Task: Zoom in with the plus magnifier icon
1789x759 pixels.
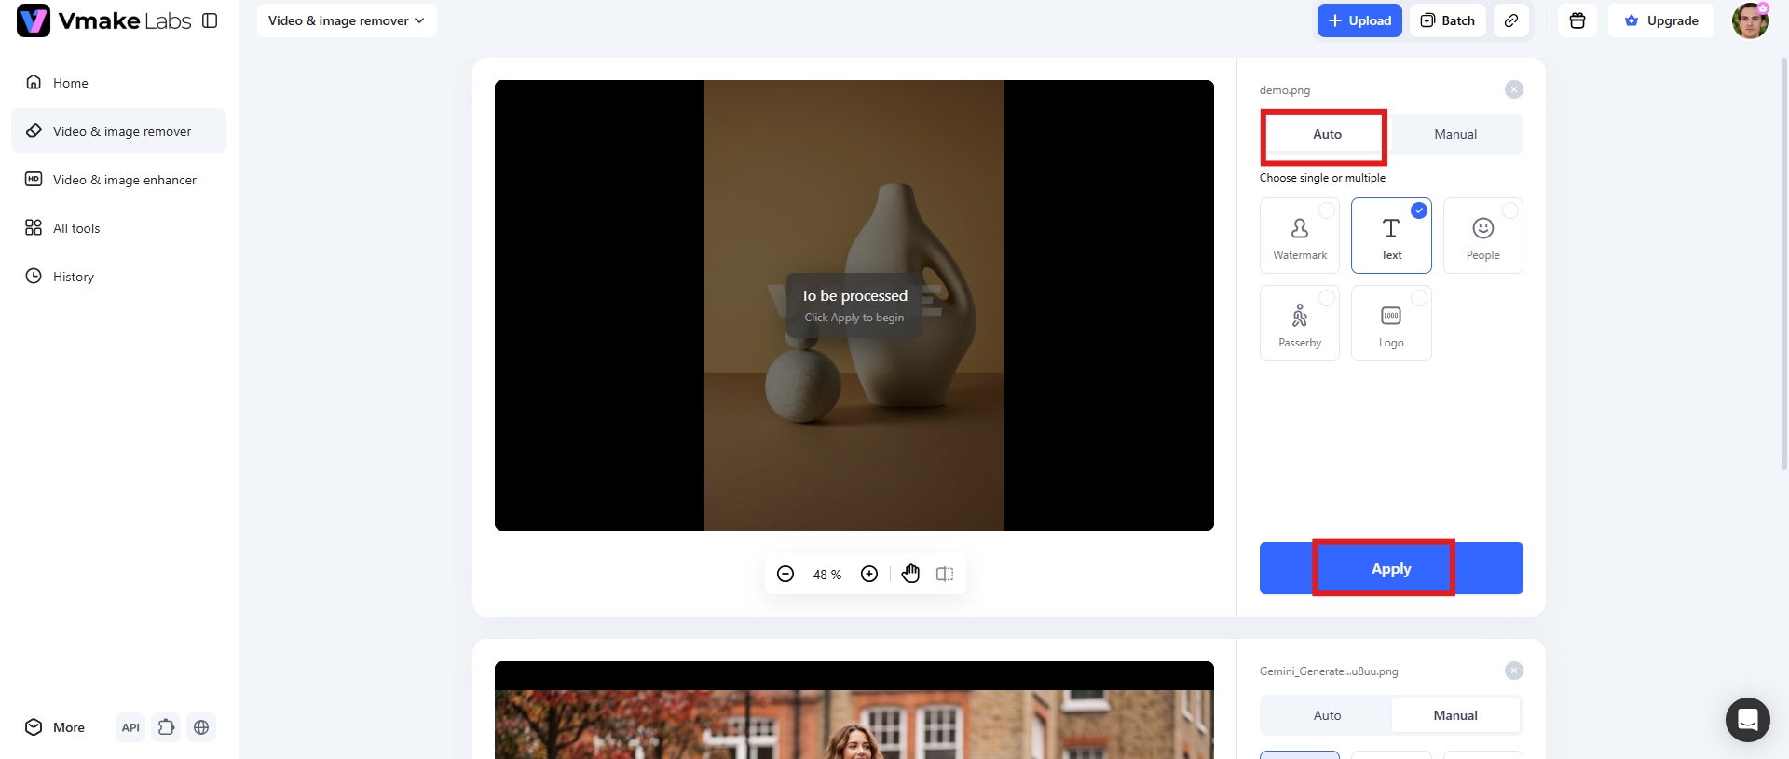Action: point(869,574)
